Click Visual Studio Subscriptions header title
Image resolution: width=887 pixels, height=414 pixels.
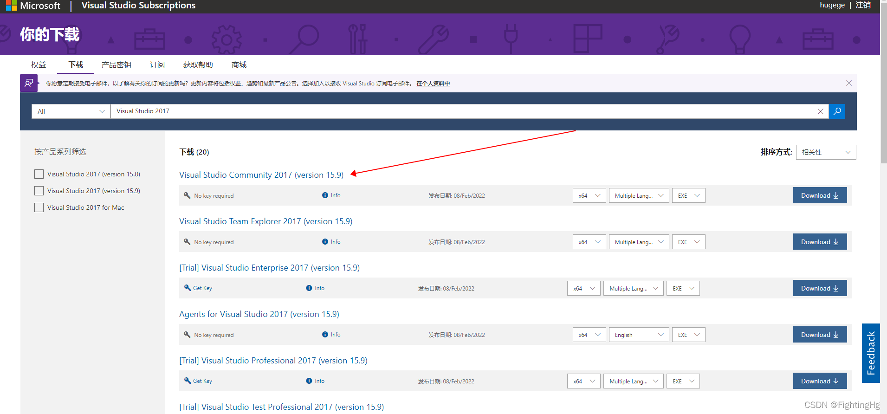[138, 6]
